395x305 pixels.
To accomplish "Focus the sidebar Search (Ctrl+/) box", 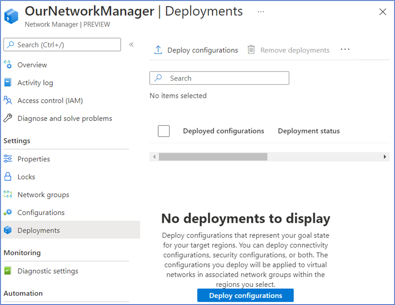I will pos(62,45).
